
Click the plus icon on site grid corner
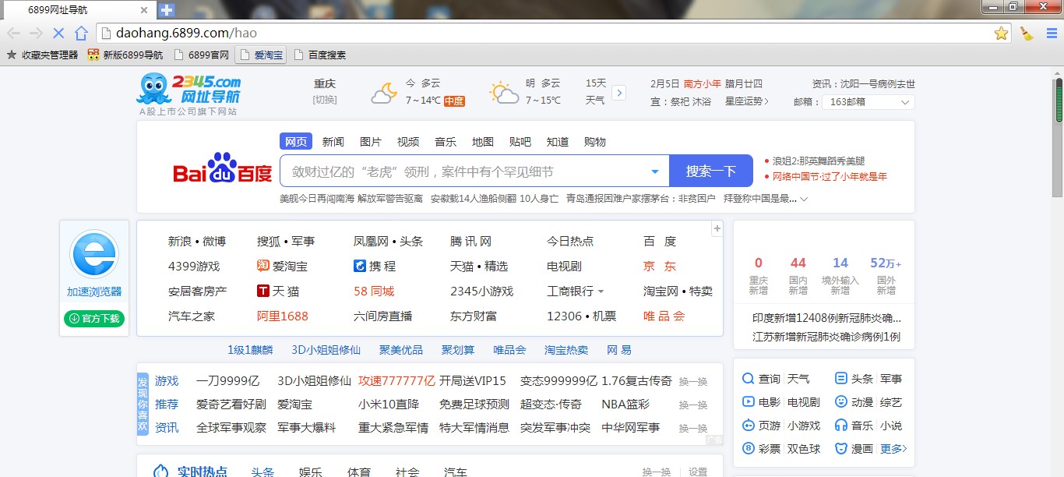pyautogui.click(x=717, y=228)
